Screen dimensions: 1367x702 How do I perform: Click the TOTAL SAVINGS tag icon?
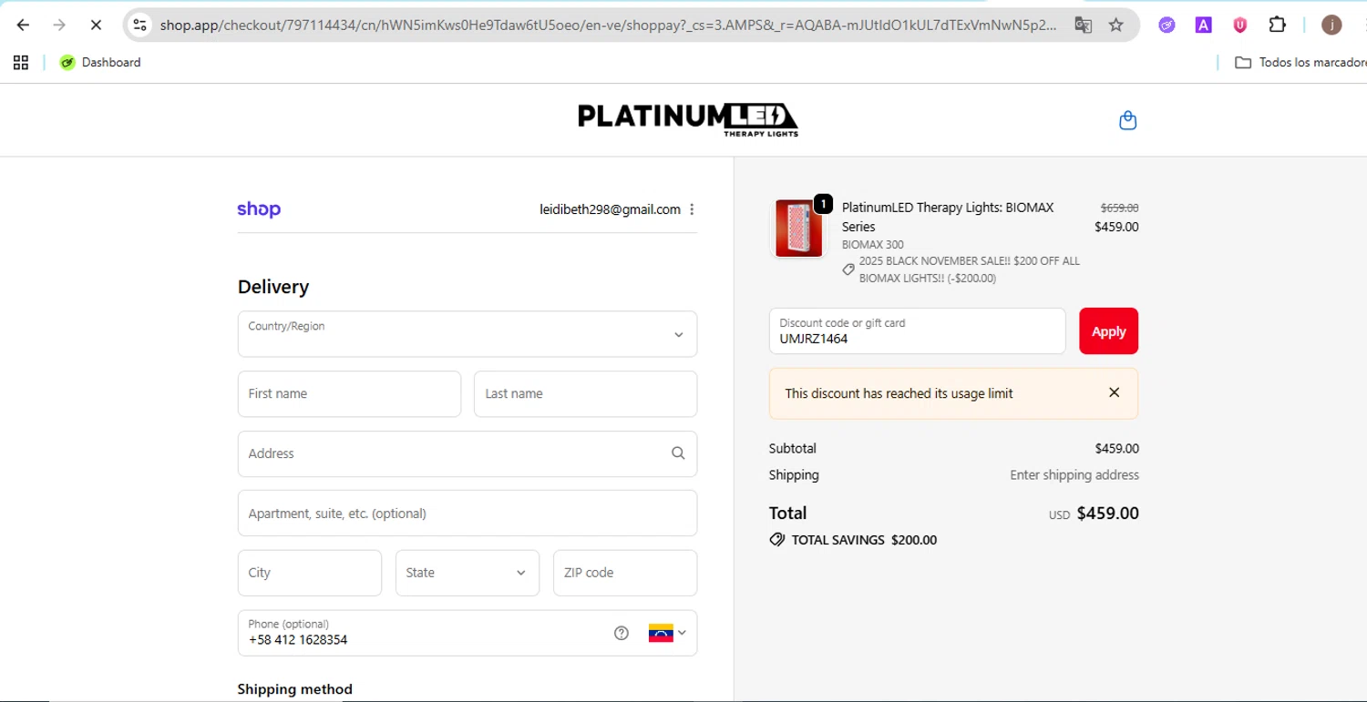click(x=777, y=540)
